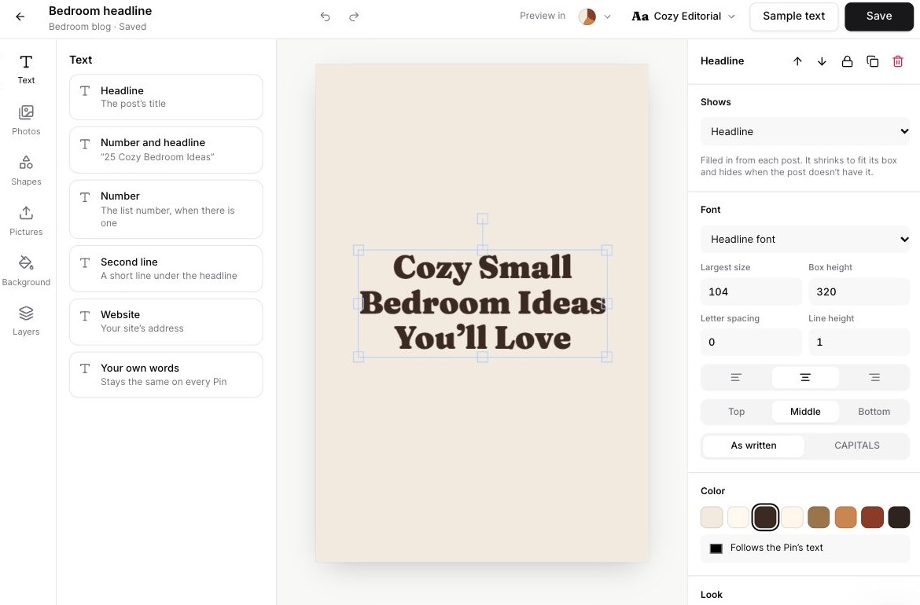This screenshot has height=605, width=920.
Task: Select the headline text on the canvas
Action: (482, 303)
